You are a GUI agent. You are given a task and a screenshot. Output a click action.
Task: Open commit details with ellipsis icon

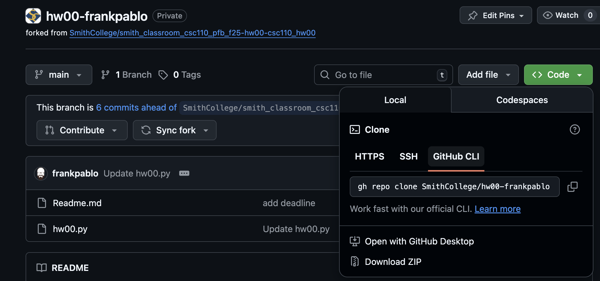click(x=184, y=173)
